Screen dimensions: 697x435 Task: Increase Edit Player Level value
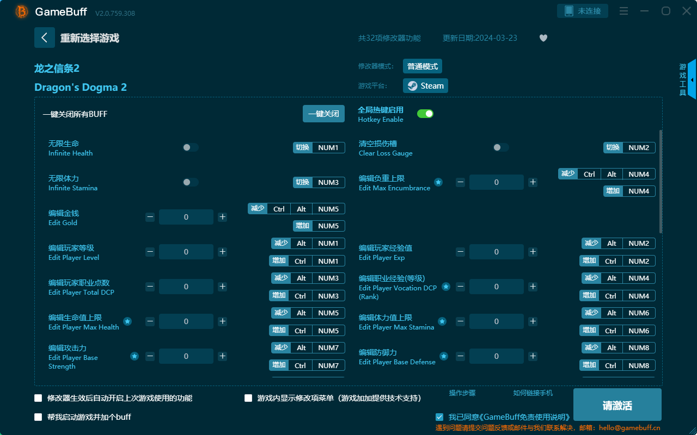pos(222,252)
